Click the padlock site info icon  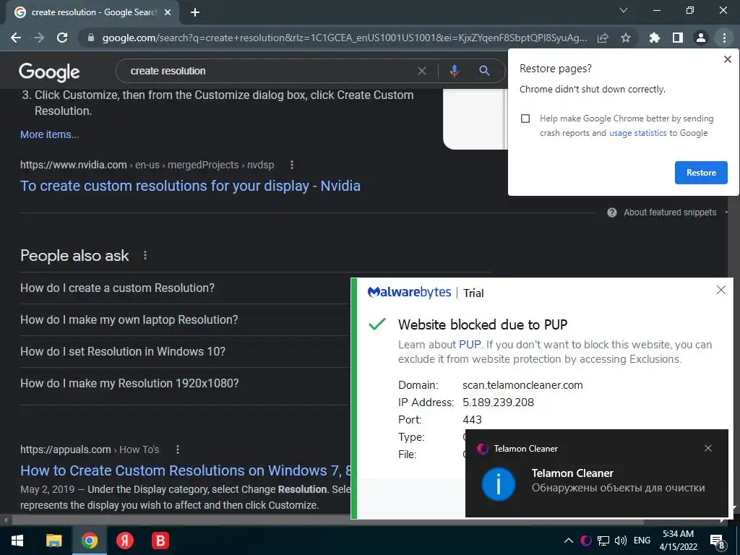(x=91, y=38)
